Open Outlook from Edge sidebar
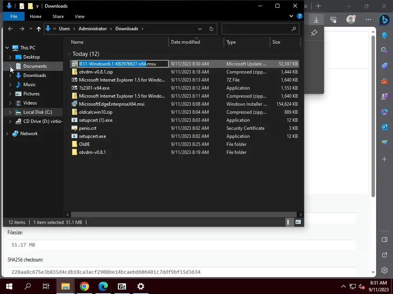 click(x=385, y=127)
